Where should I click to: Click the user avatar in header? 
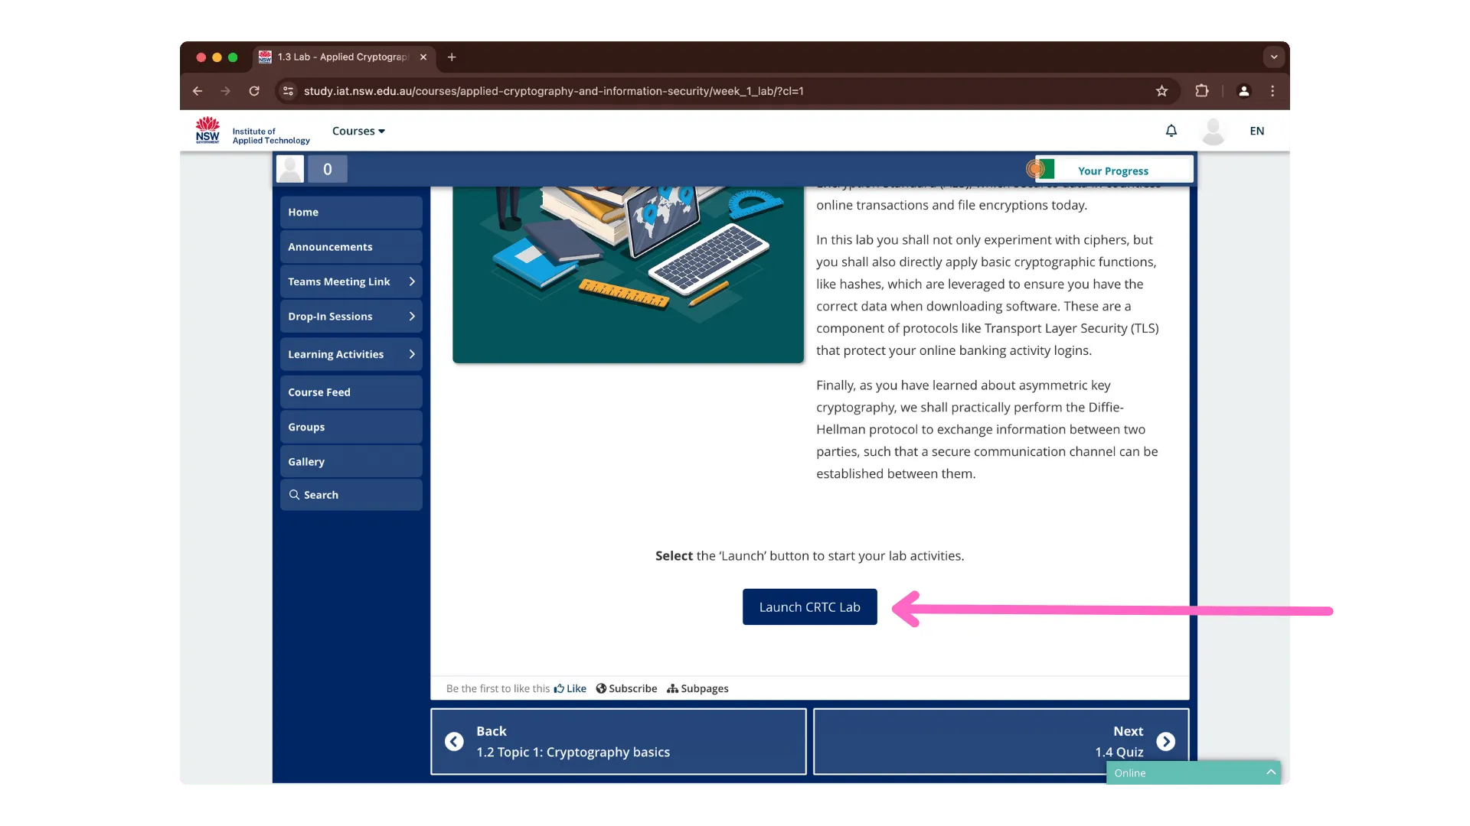pyautogui.click(x=1213, y=131)
